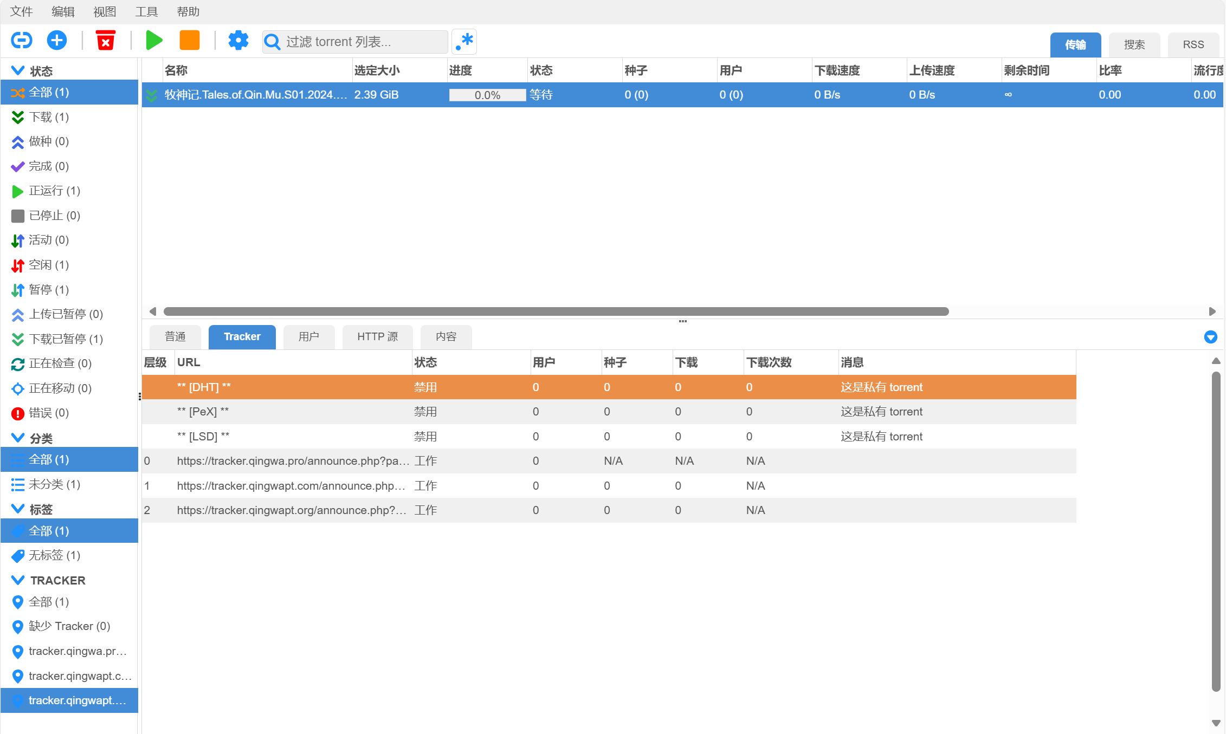Select the tracker.qingwa.pro announce URL row
Viewport: 1226px width, 734px height.
(609, 461)
